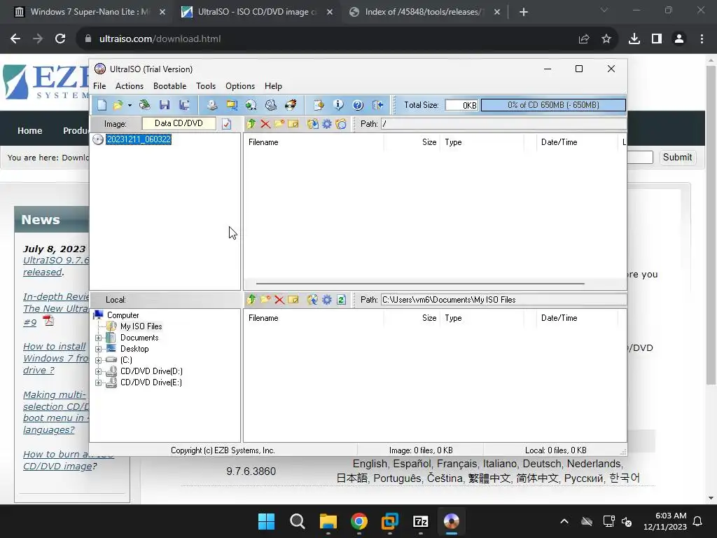The height and width of the screenshot is (538, 717).
Task: Open the Windows Start menu
Action: (266, 521)
